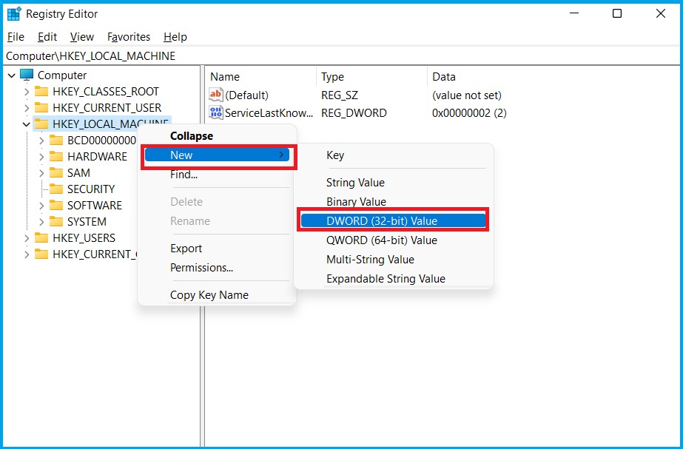The image size is (683, 449).
Task: Open the View menu
Action: click(x=82, y=37)
